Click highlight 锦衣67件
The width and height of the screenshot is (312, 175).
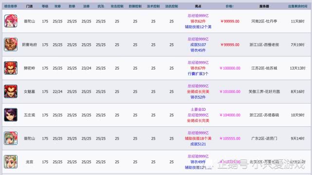click(198, 68)
